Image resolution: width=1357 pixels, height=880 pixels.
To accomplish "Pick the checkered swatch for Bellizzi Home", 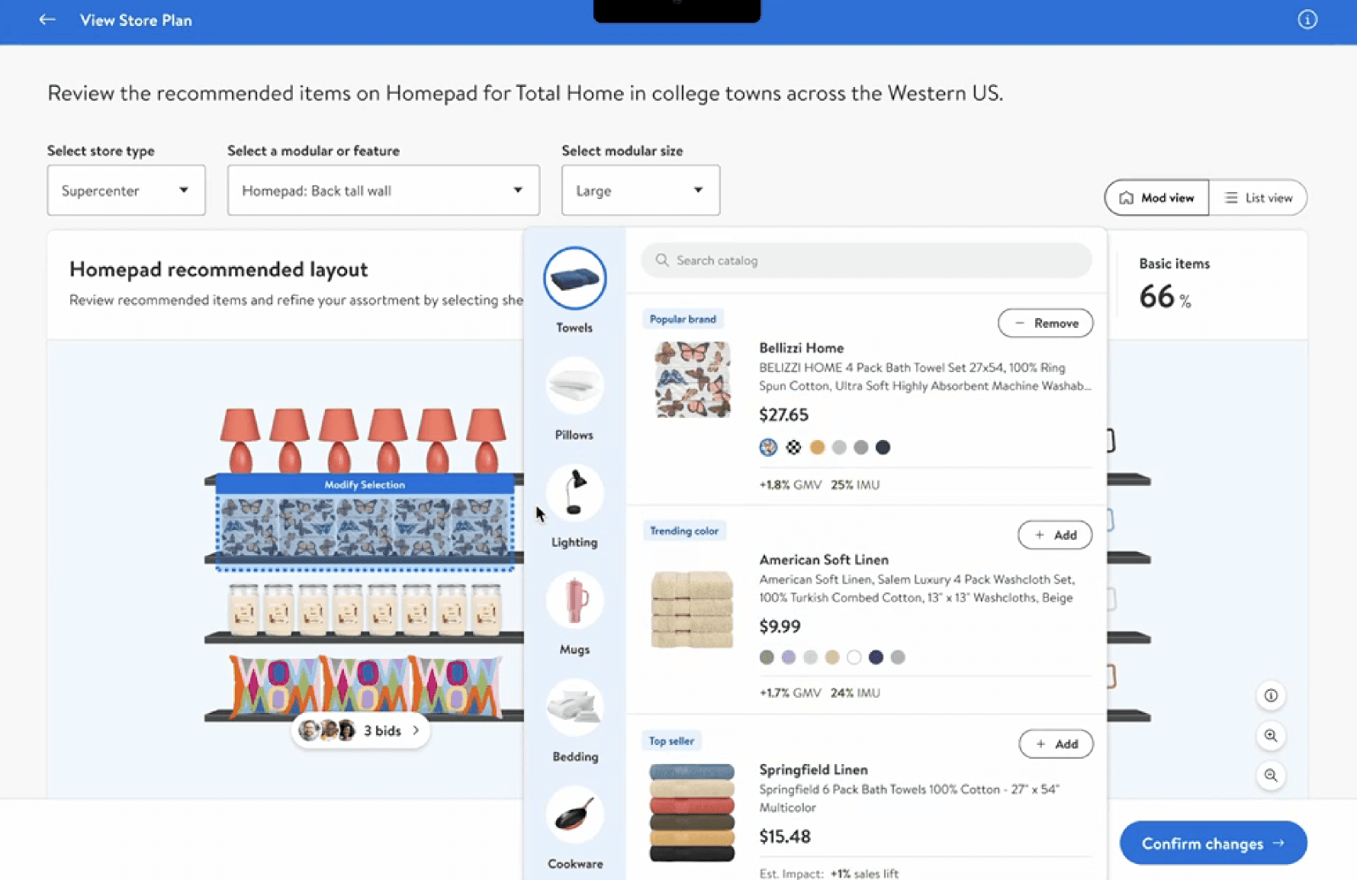I will tap(793, 448).
